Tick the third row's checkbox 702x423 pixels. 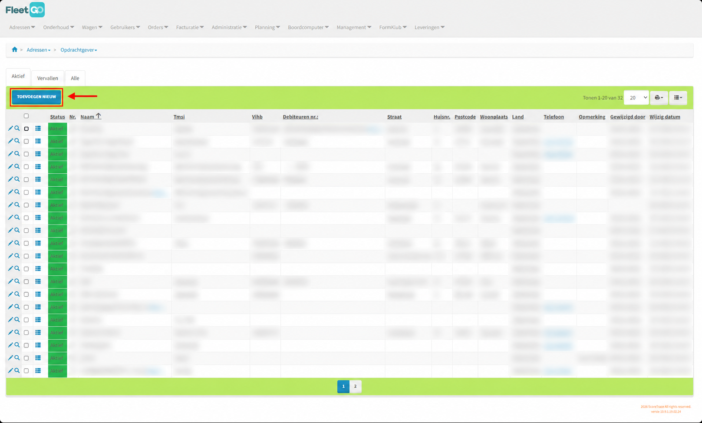pos(26,154)
